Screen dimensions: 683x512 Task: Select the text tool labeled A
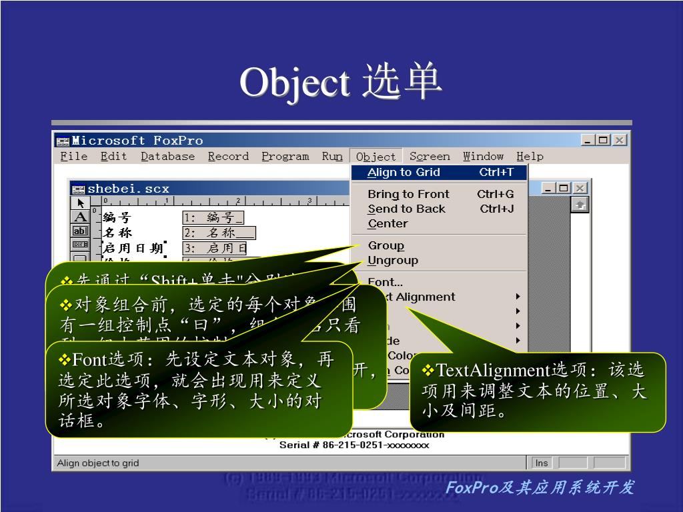81,217
